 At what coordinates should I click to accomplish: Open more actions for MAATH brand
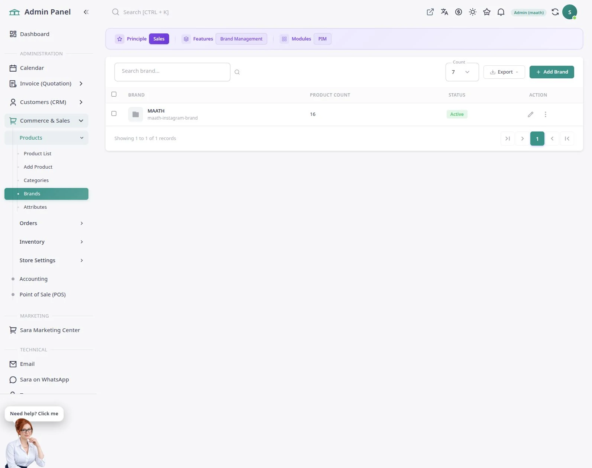(x=546, y=114)
